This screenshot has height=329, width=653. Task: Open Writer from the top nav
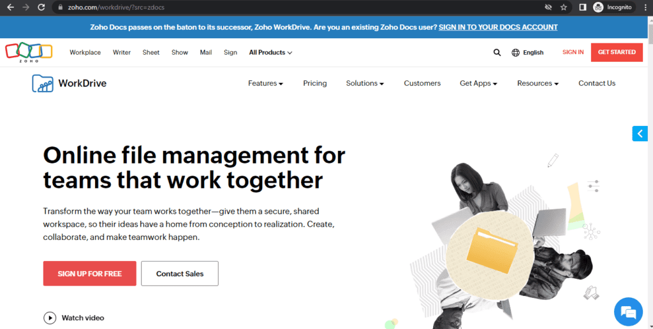pyautogui.click(x=122, y=52)
